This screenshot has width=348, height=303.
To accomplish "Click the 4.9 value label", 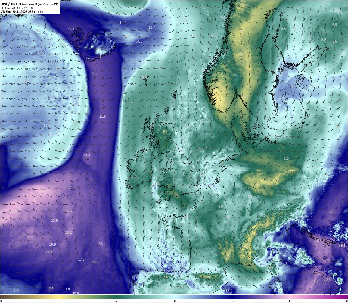I will (x=335, y=24).
